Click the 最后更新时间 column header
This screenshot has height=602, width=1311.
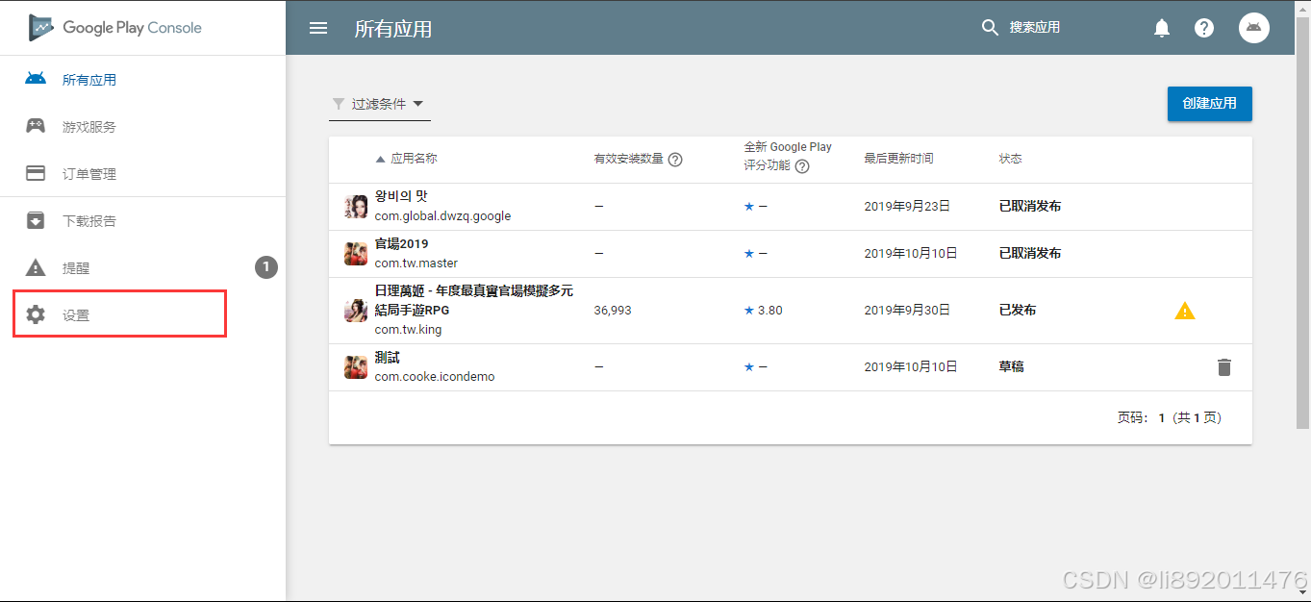898,159
